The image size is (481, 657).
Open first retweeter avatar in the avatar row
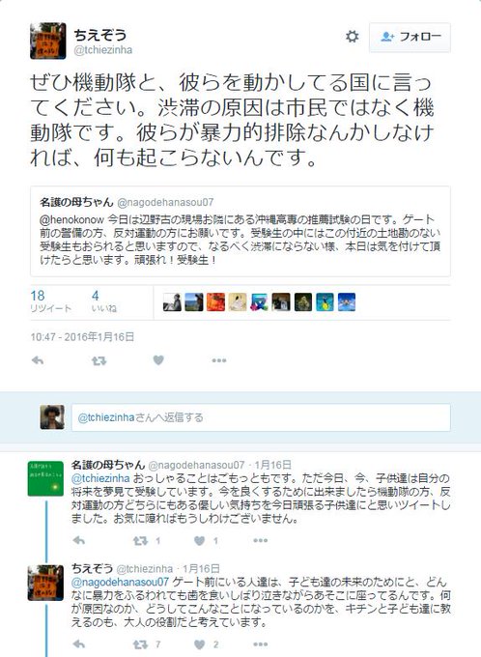(172, 301)
